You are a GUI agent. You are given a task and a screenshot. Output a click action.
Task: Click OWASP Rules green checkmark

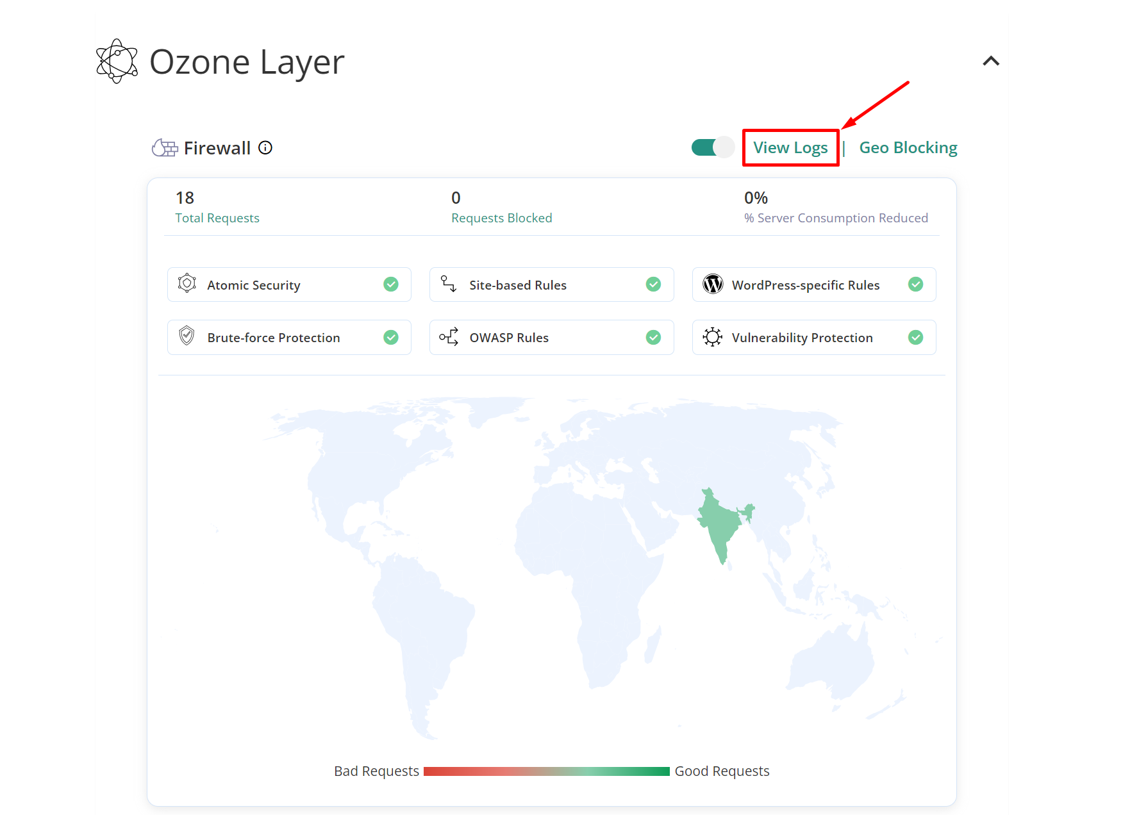click(x=653, y=338)
